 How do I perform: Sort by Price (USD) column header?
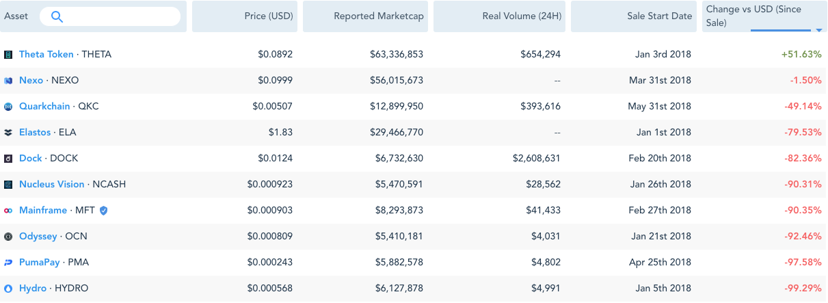tap(245, 16)
